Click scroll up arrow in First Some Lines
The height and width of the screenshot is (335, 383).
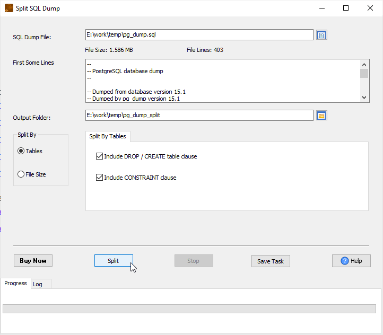tap(364, 65)
